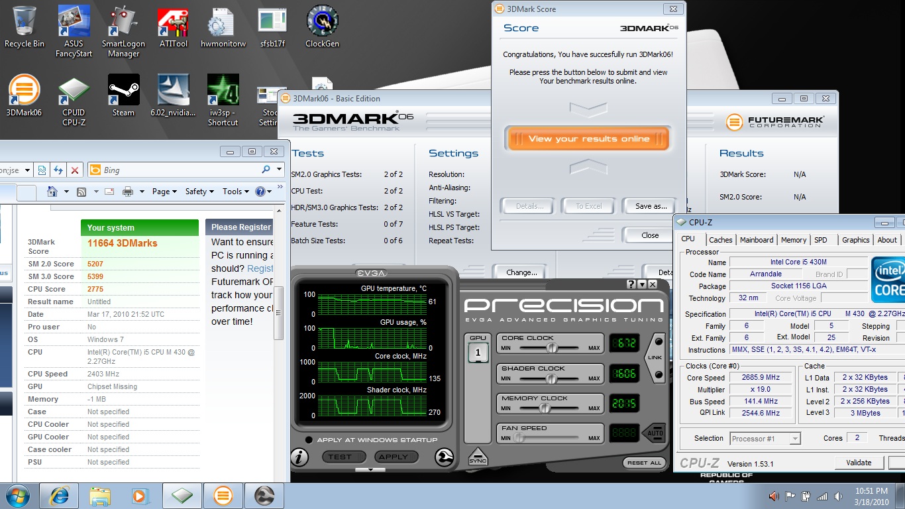Click View your results online button
The image size is (905, 509).
tap(588, 139)
